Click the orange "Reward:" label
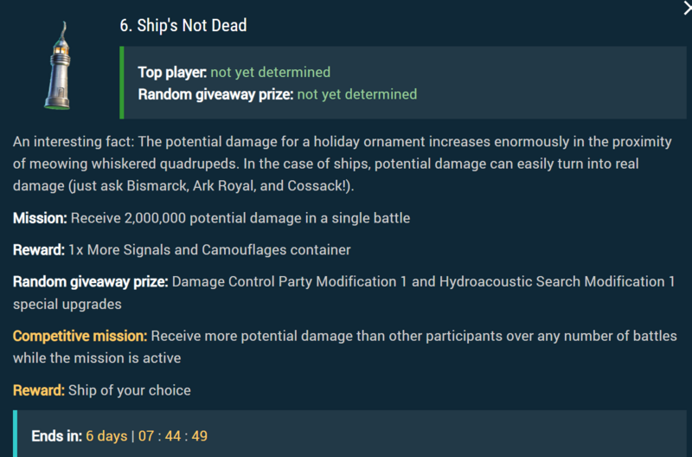 [38, 390]
